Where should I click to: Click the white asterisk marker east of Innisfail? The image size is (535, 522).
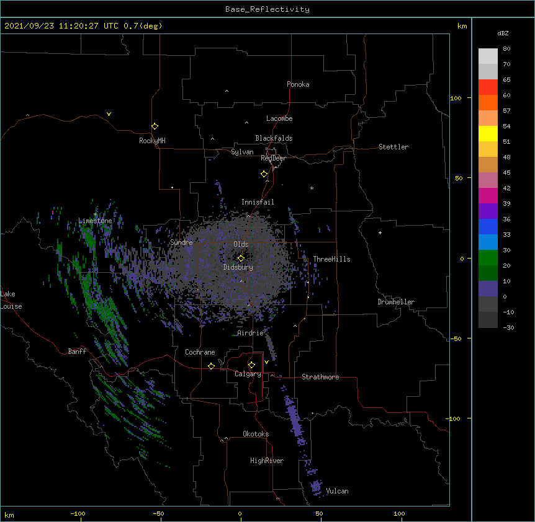(x=312, y=188)
